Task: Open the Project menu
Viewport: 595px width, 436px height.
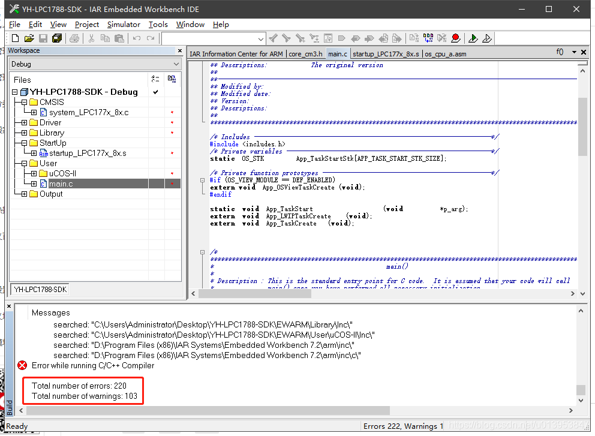Action: coord(86,25)
